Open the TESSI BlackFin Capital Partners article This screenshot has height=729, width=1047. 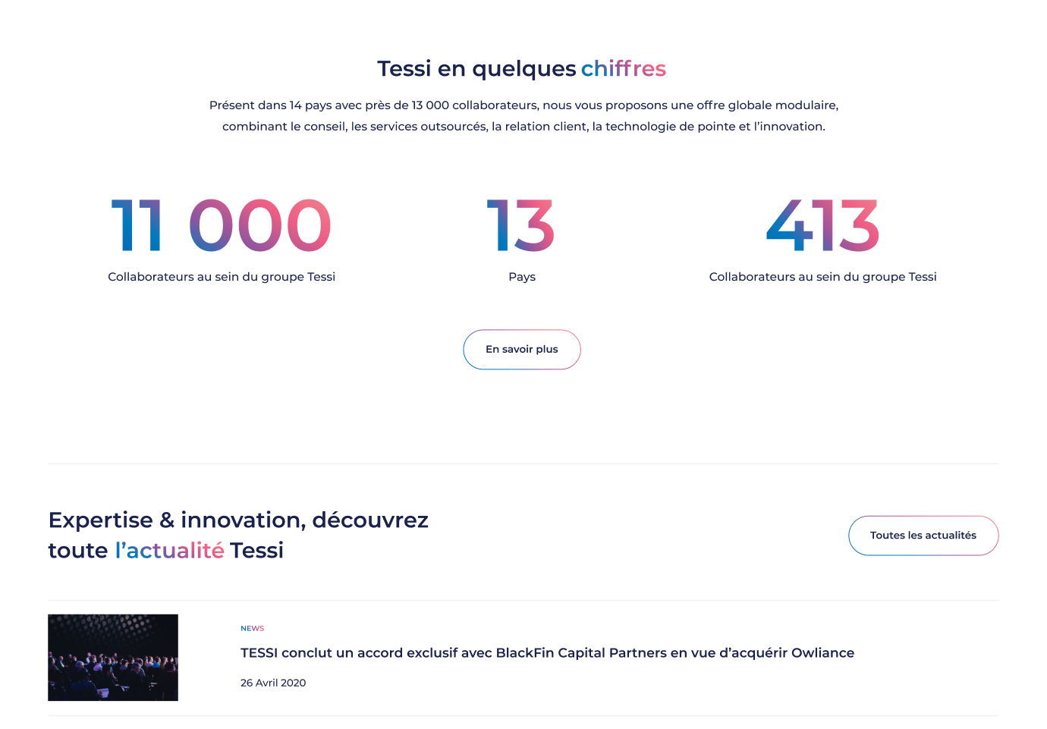click(x=547, y=653)
